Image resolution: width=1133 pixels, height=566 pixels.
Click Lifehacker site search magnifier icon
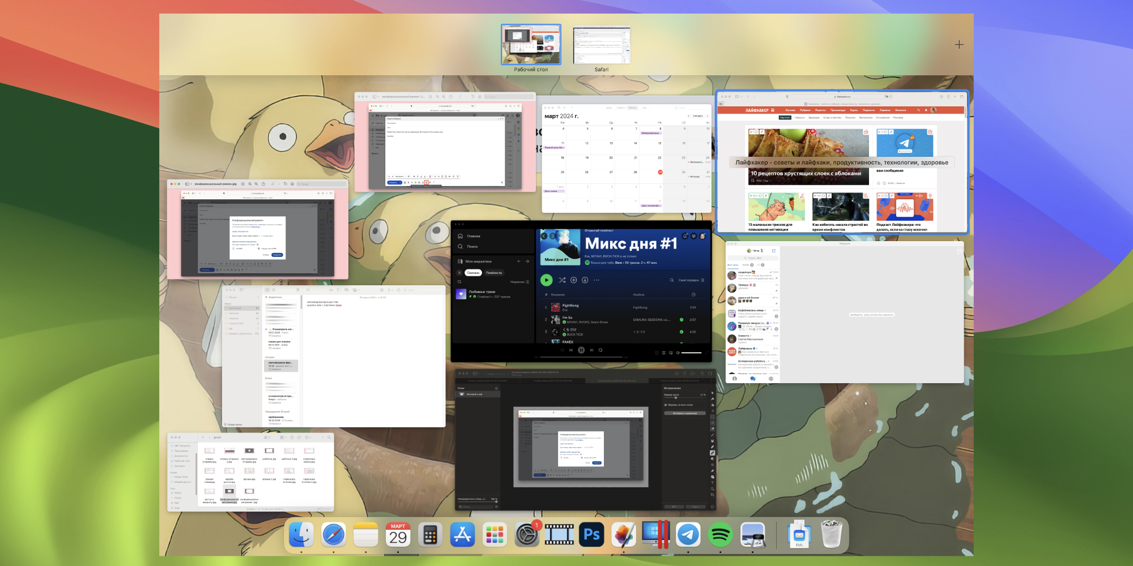pyautogui.click(x=918, y=110)
